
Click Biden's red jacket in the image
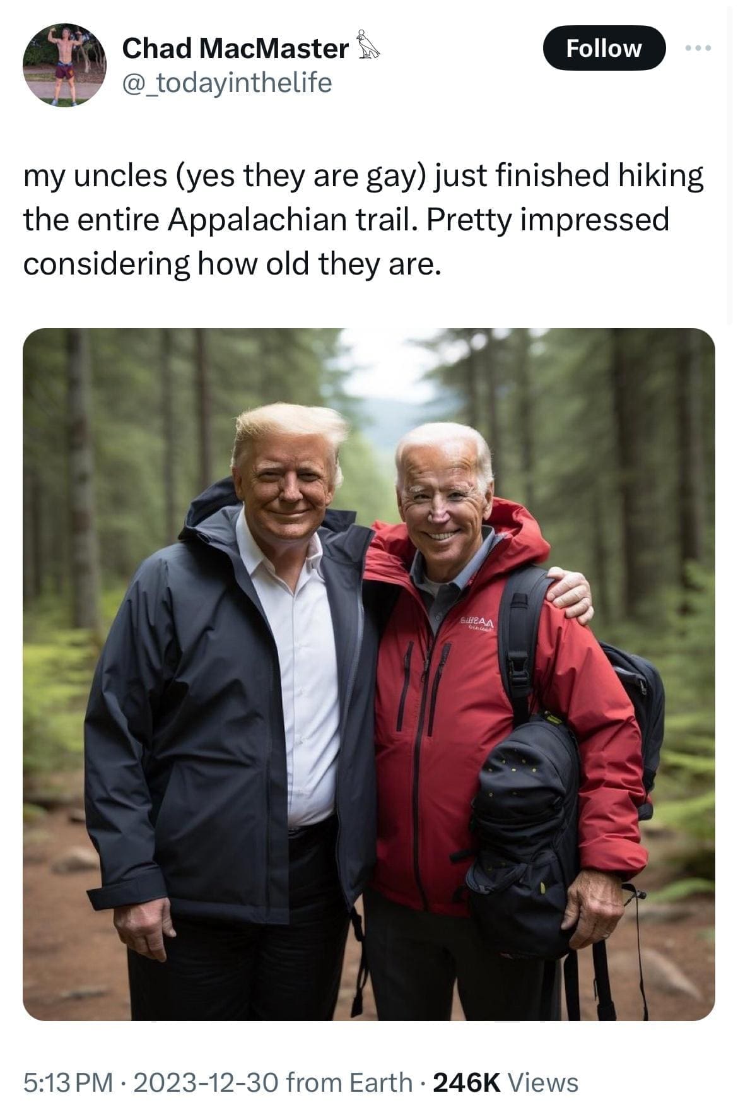click(x=442, y=726)
